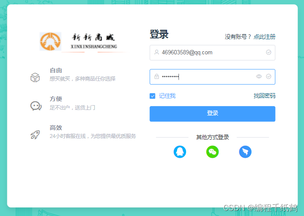Click the 没有账号？ text
The width and height of the screenshot is (304, 216).
[x=238, y=37]
